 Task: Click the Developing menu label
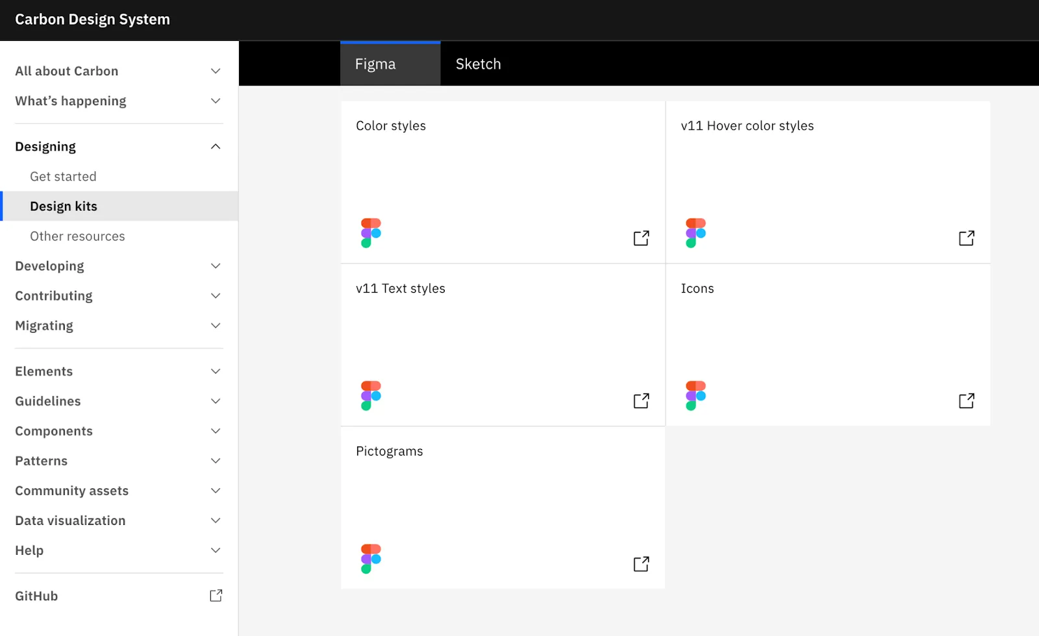pyautogui.click(x=49, y=266)
